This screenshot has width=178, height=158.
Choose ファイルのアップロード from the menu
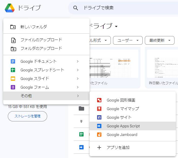click(x=46, y=40)
